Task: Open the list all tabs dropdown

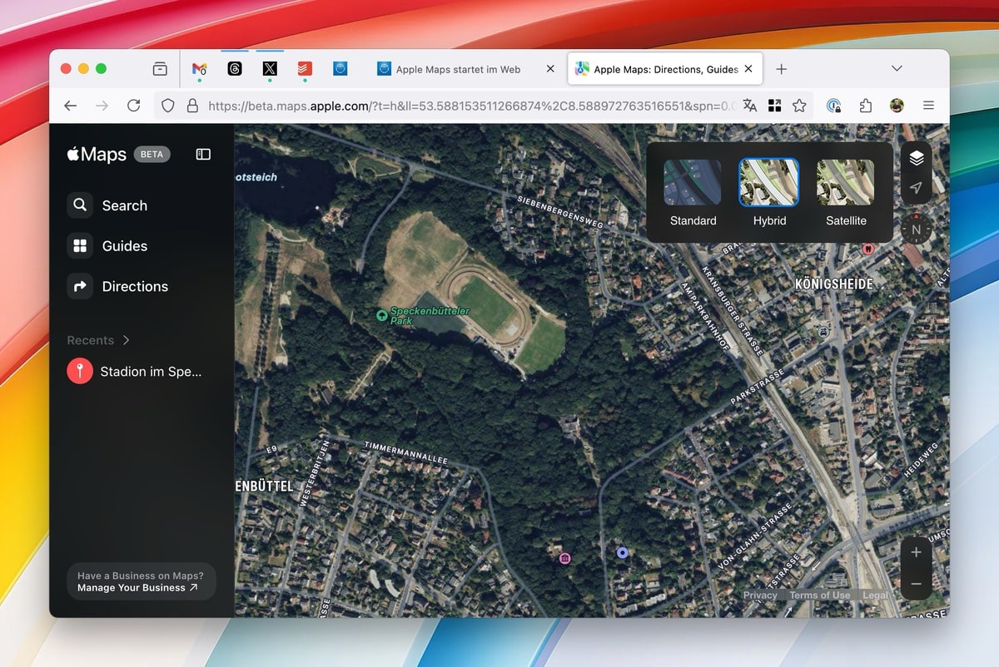Action: 896,68
